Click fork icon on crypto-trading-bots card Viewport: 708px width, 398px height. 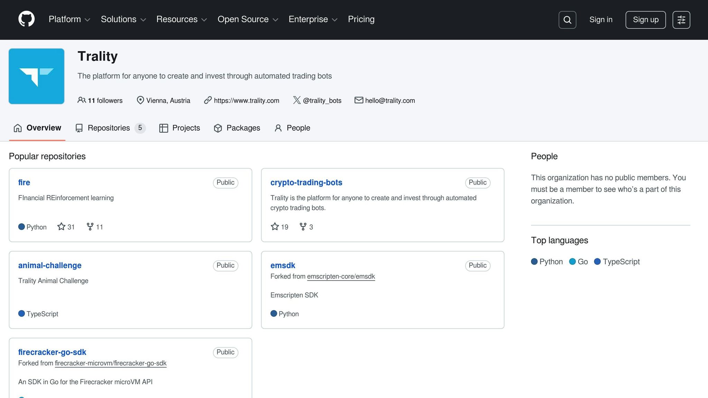coord(303,227)
